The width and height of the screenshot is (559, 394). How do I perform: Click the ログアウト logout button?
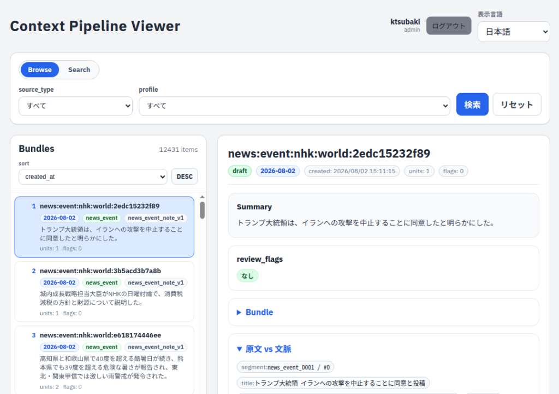pyautogui.click(x=449, y=26)
